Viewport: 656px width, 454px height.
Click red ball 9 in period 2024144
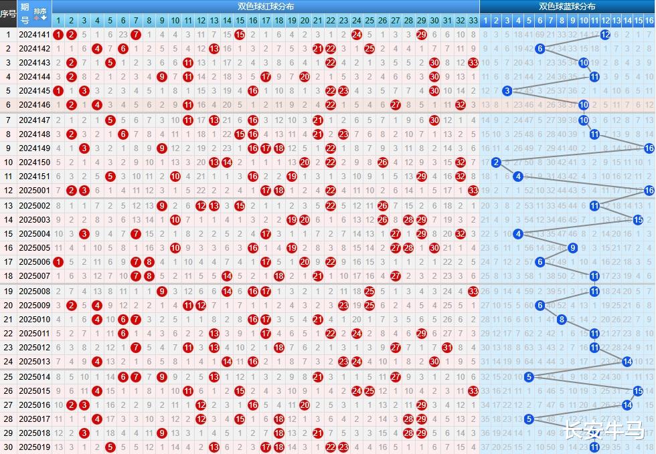[x=161, y=77]
